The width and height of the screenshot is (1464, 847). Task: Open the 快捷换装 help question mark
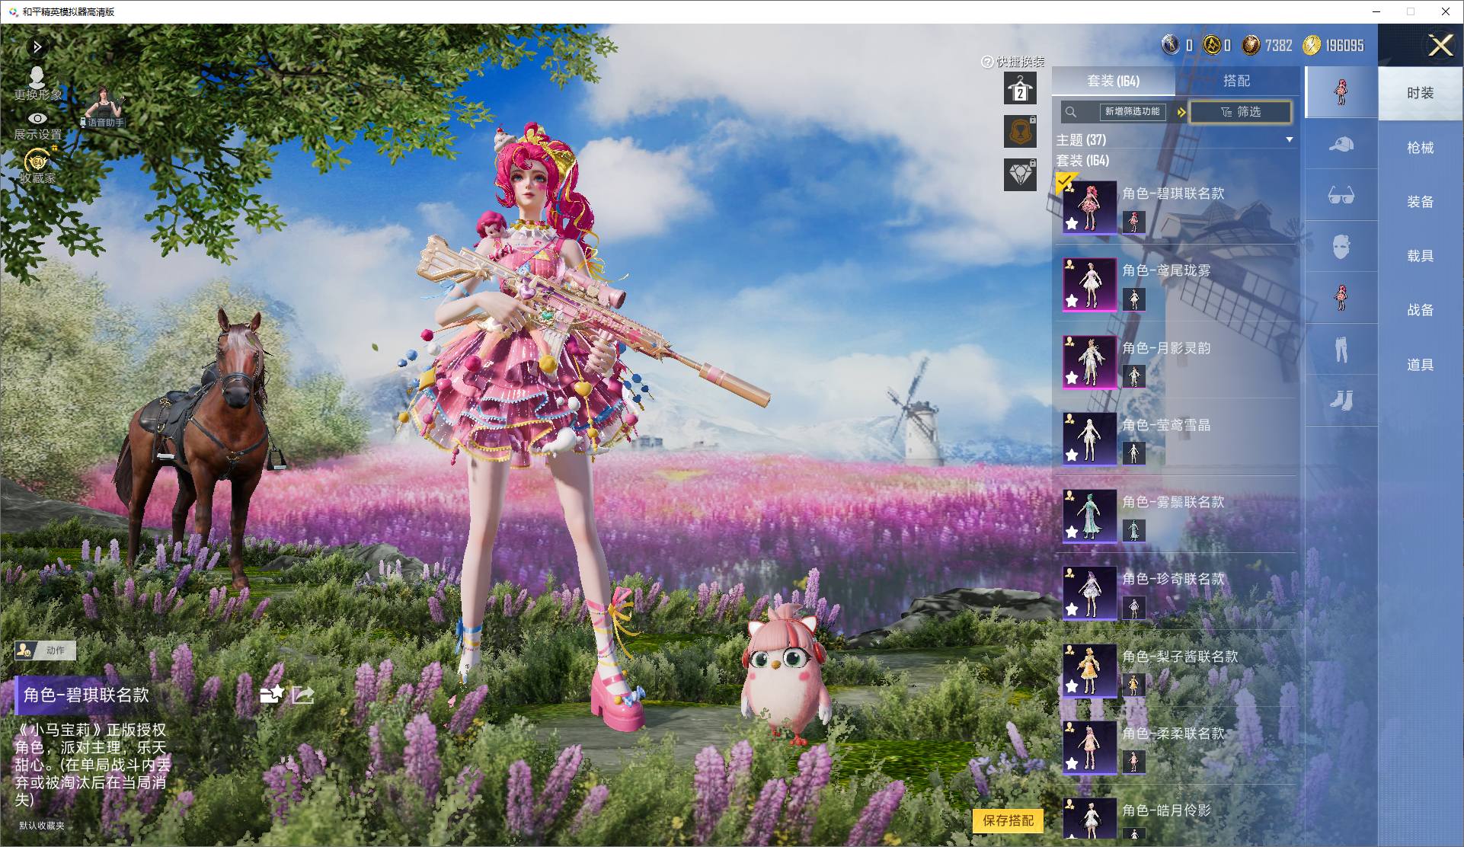coord(987,62)
